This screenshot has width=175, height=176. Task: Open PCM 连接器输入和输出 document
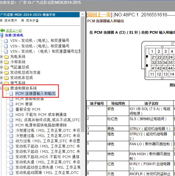36,93
